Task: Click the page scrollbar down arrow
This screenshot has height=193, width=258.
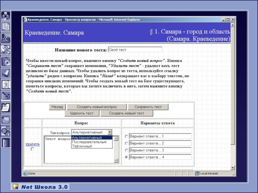Action: (x=233, y=168)
